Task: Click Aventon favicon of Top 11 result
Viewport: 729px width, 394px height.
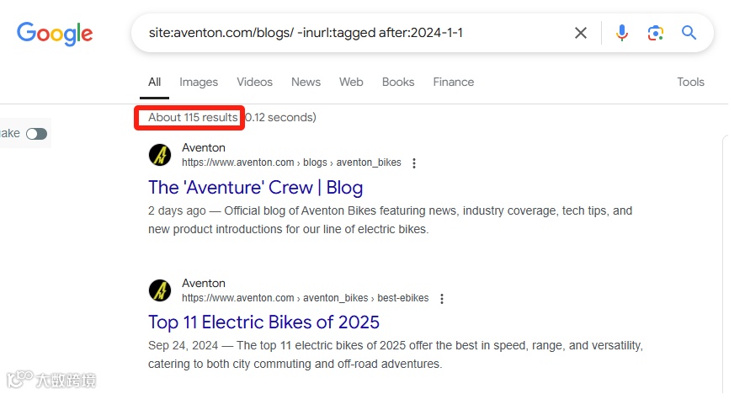Action: [160, 290]
